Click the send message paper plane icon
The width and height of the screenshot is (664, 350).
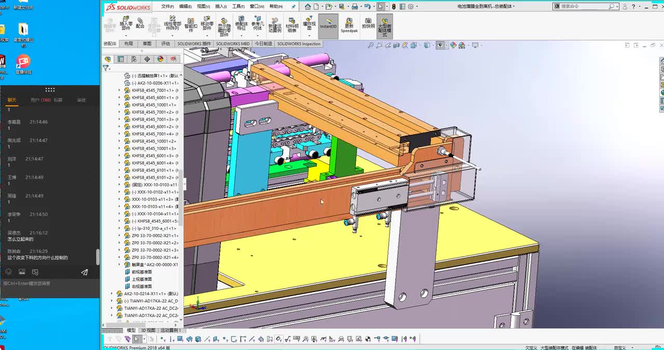85,272
